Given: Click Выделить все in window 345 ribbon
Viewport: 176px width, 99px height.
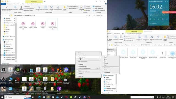Looking at the screenshot, I should click(97, 7).
